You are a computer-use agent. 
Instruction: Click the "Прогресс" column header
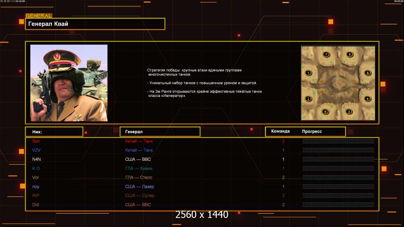coord(312,131)
